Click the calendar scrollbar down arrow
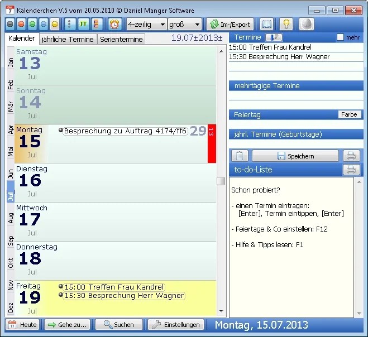 (x=221, y=311)
